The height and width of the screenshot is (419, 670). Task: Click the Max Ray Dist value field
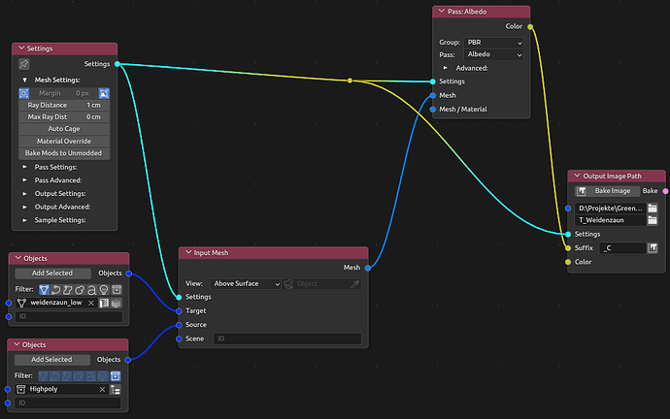pyautogui.click(x=64, y=117)
